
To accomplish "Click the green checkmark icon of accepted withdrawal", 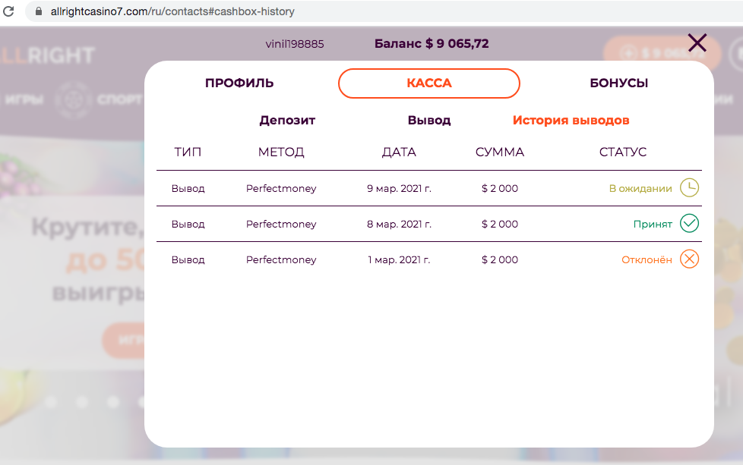I will [x=690, y=223].
